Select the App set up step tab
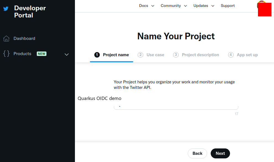This screenshot has height=162, width=274. pyautogui.click(x=243, y=55)
